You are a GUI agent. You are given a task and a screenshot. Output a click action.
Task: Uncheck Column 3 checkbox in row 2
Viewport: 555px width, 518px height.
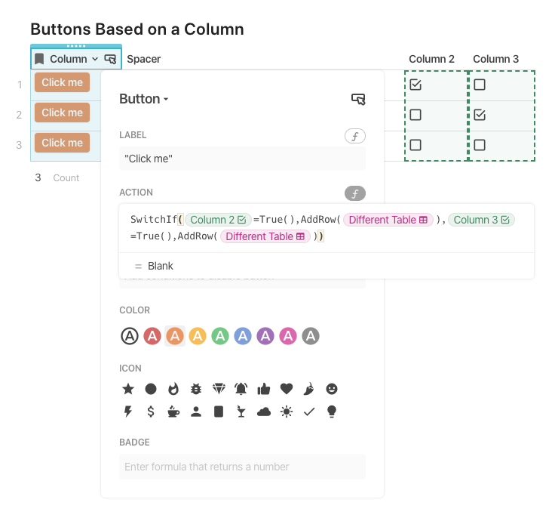coord(480,115)
